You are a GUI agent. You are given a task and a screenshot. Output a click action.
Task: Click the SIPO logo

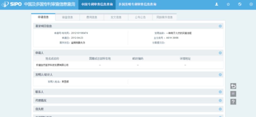pos(11,4)
